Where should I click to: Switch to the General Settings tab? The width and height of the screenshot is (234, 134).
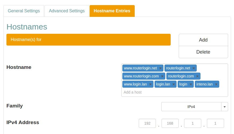24,11
